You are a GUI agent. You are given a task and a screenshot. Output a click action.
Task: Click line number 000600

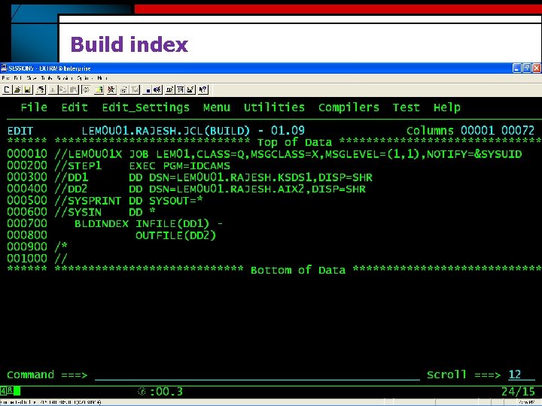(x=27, y=212)
